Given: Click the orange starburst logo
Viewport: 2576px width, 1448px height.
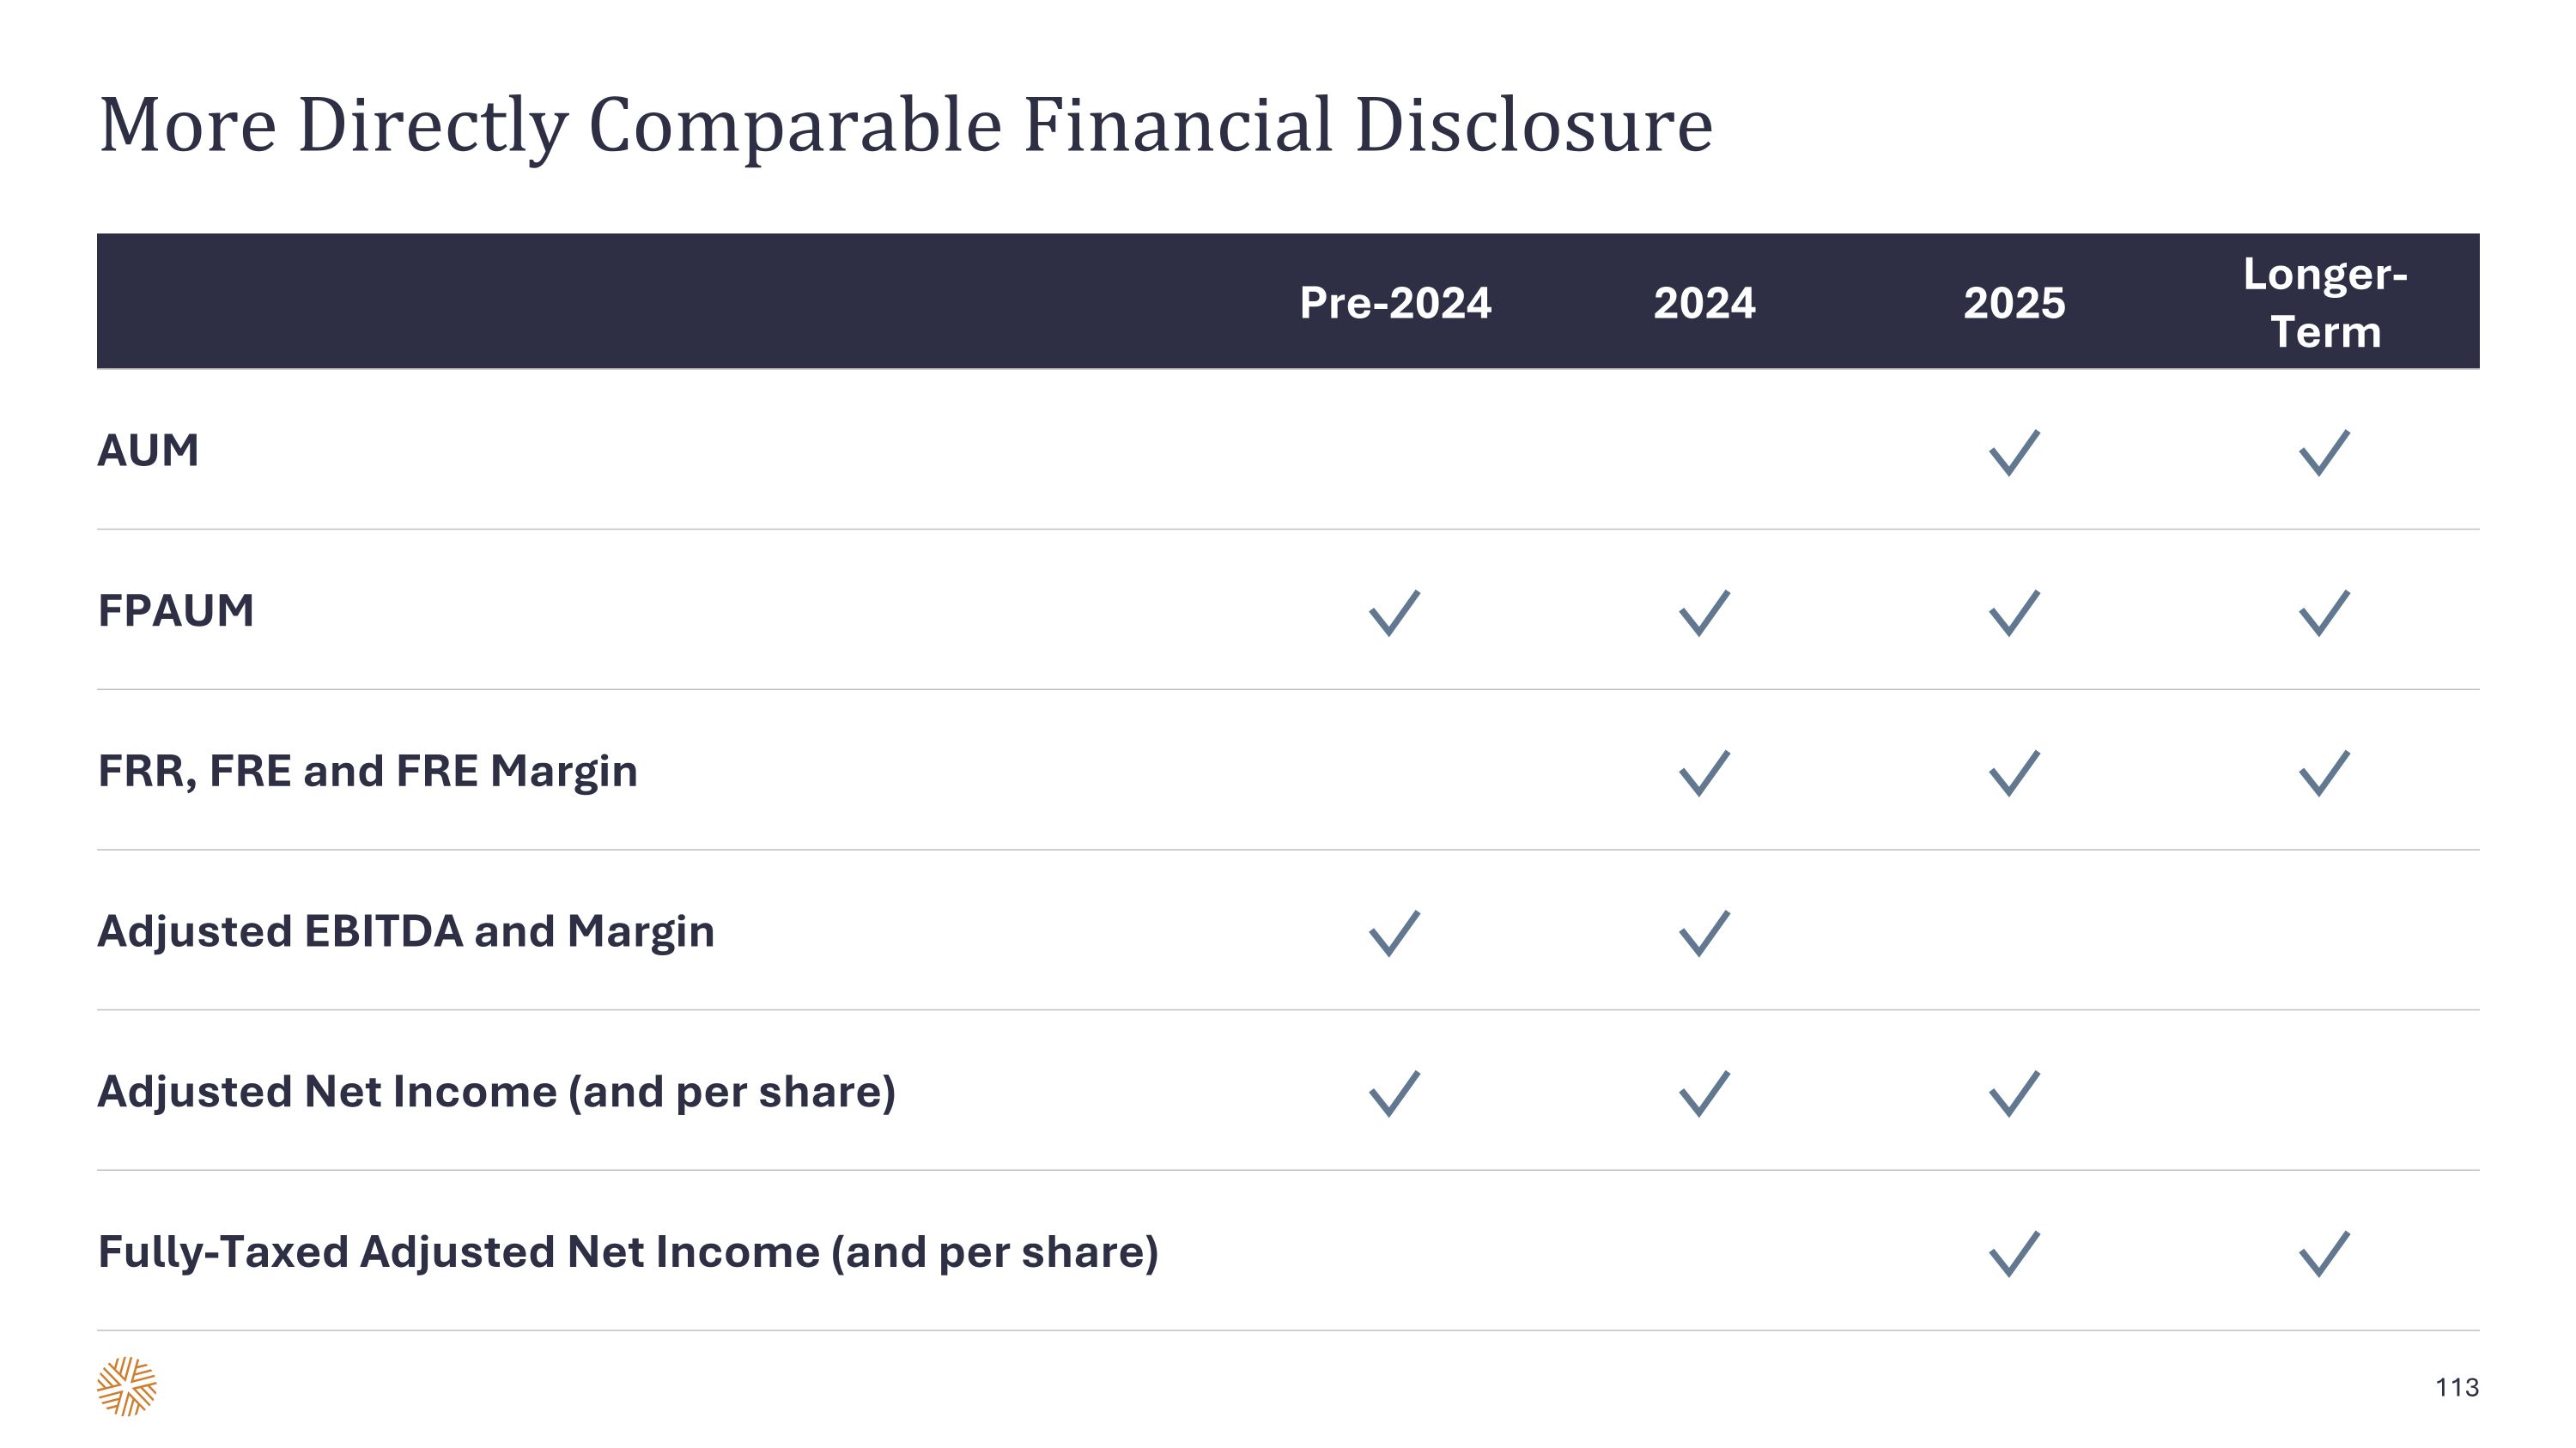Looking at the screenshot, I should [x=127, y=1386].
